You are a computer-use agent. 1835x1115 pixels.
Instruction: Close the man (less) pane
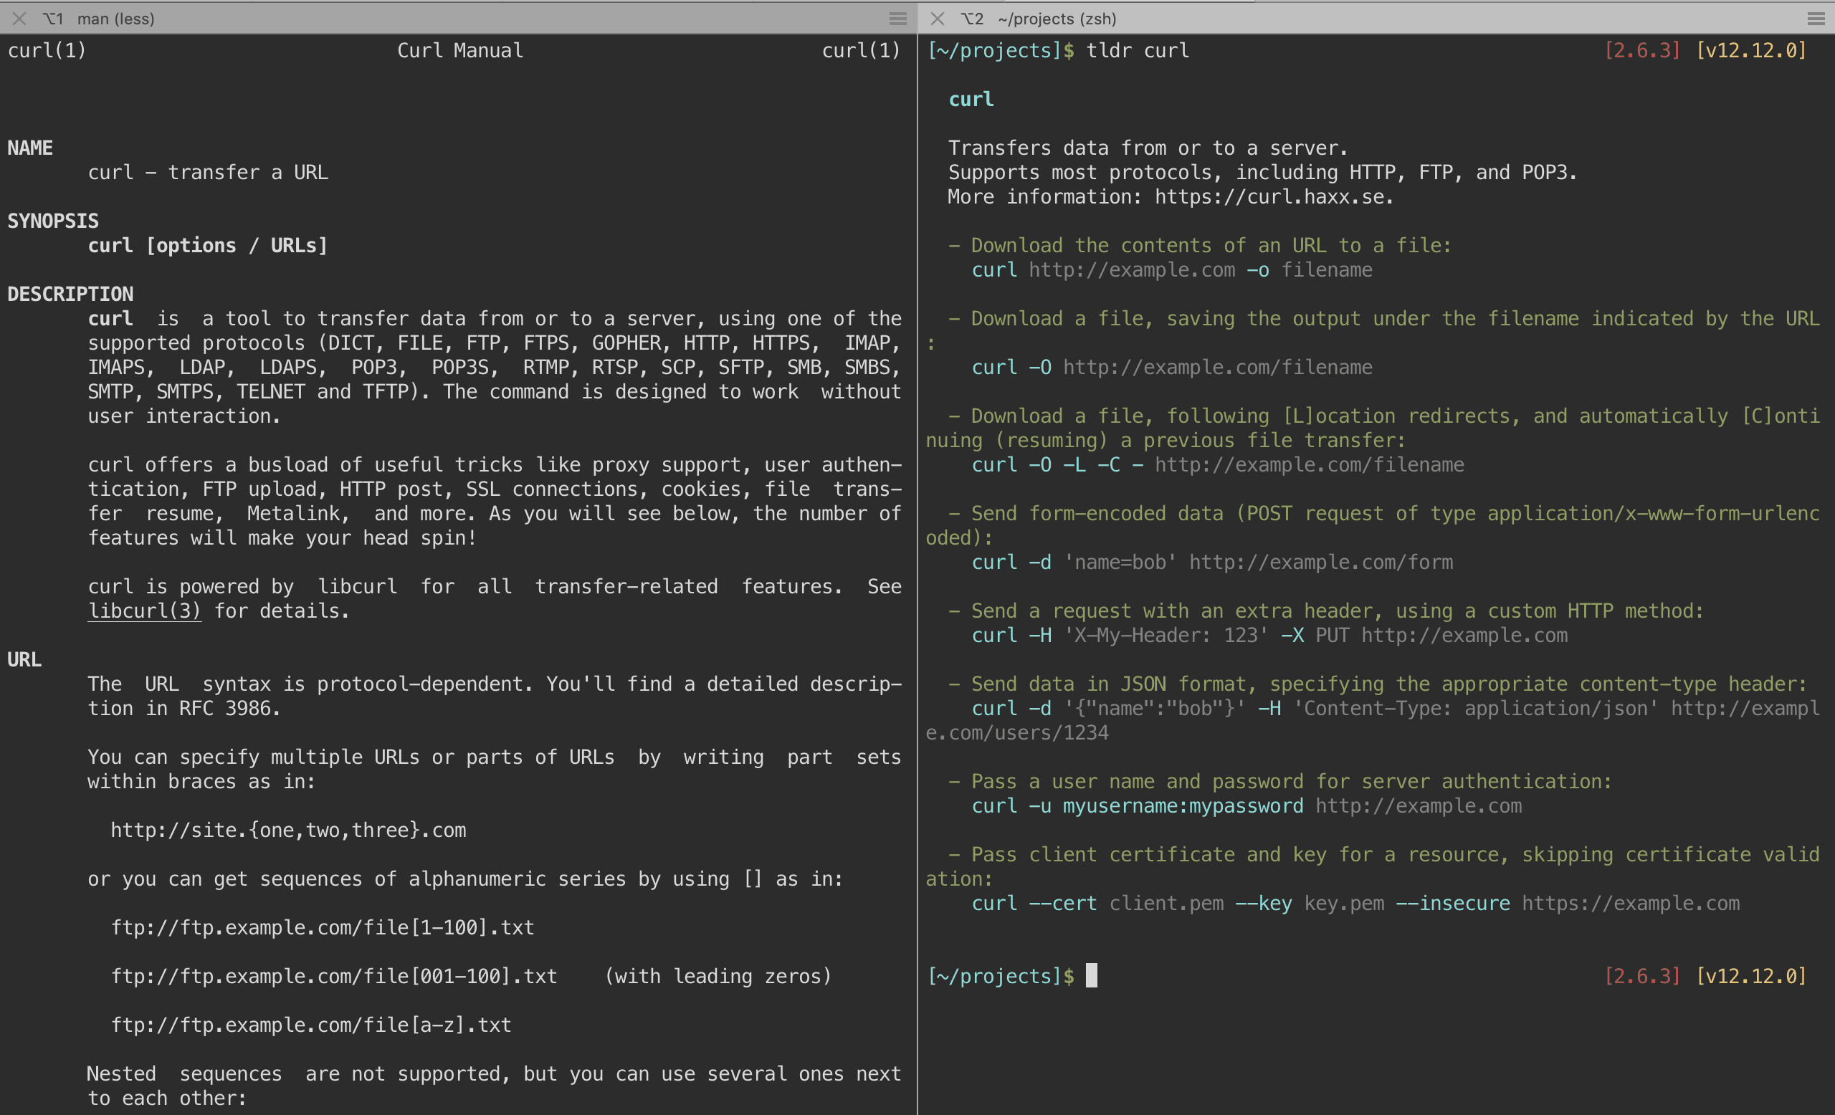(19, 19)
